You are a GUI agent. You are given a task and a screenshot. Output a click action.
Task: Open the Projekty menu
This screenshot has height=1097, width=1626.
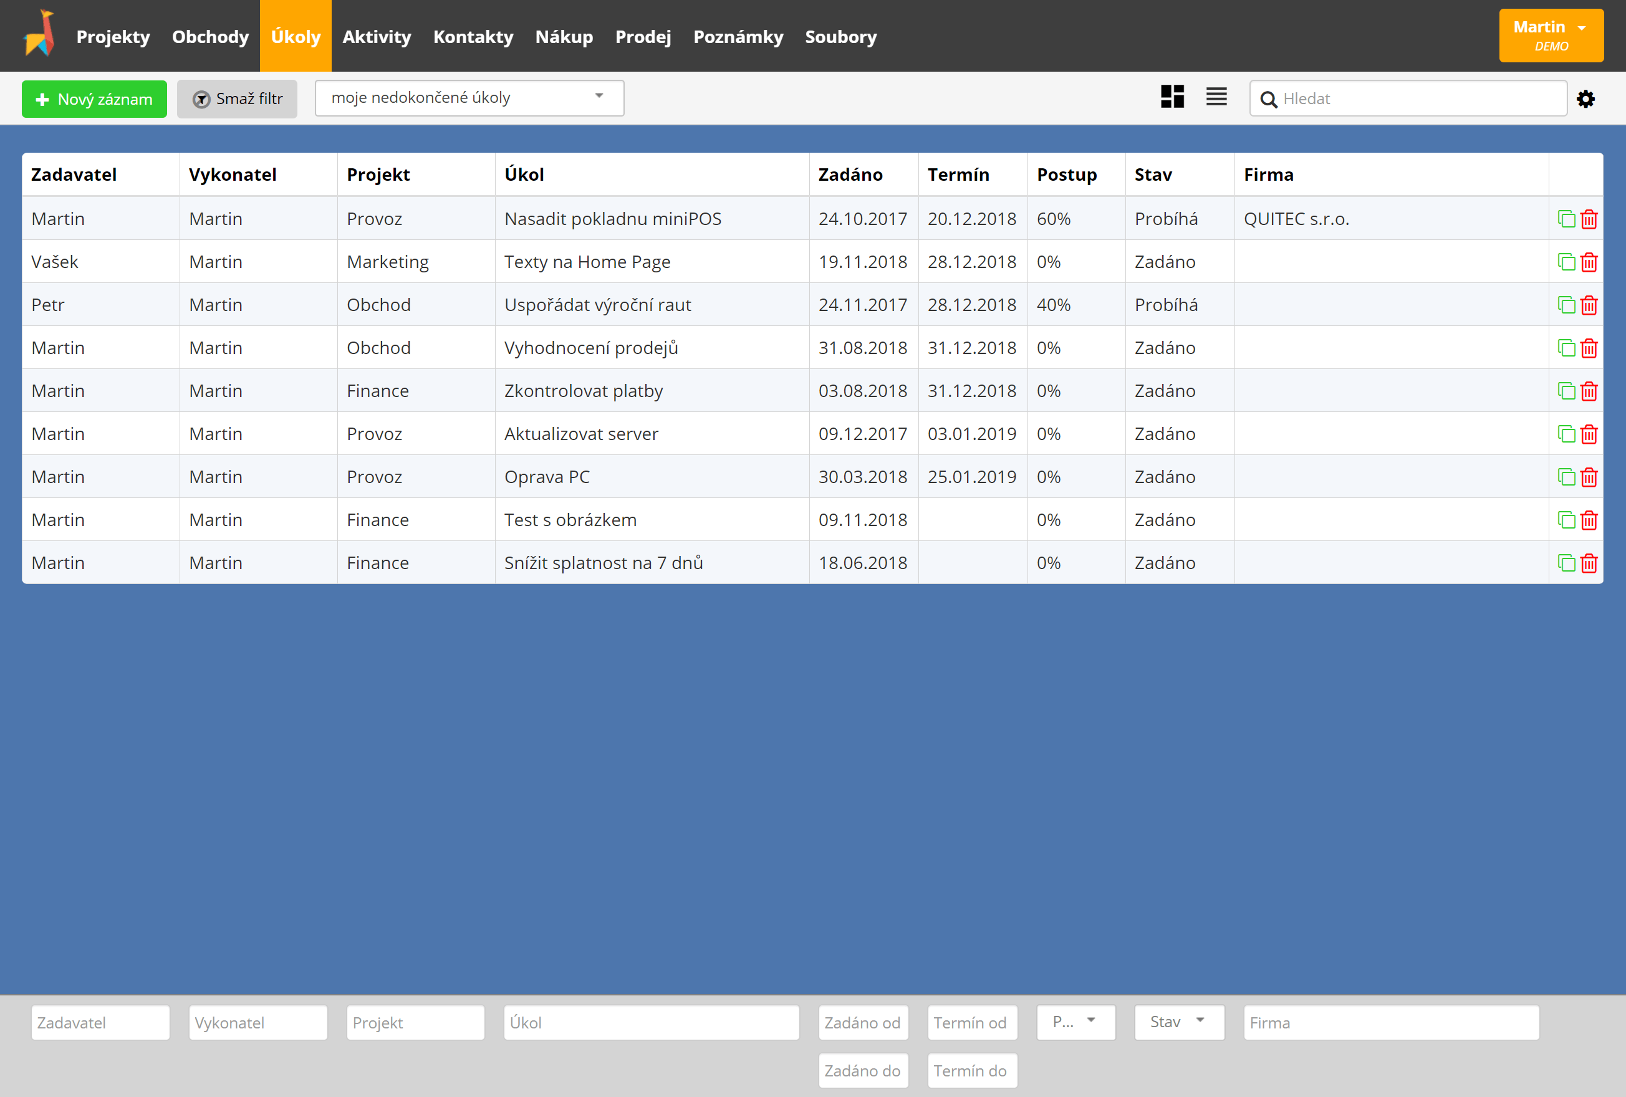(x=113, y=36)
